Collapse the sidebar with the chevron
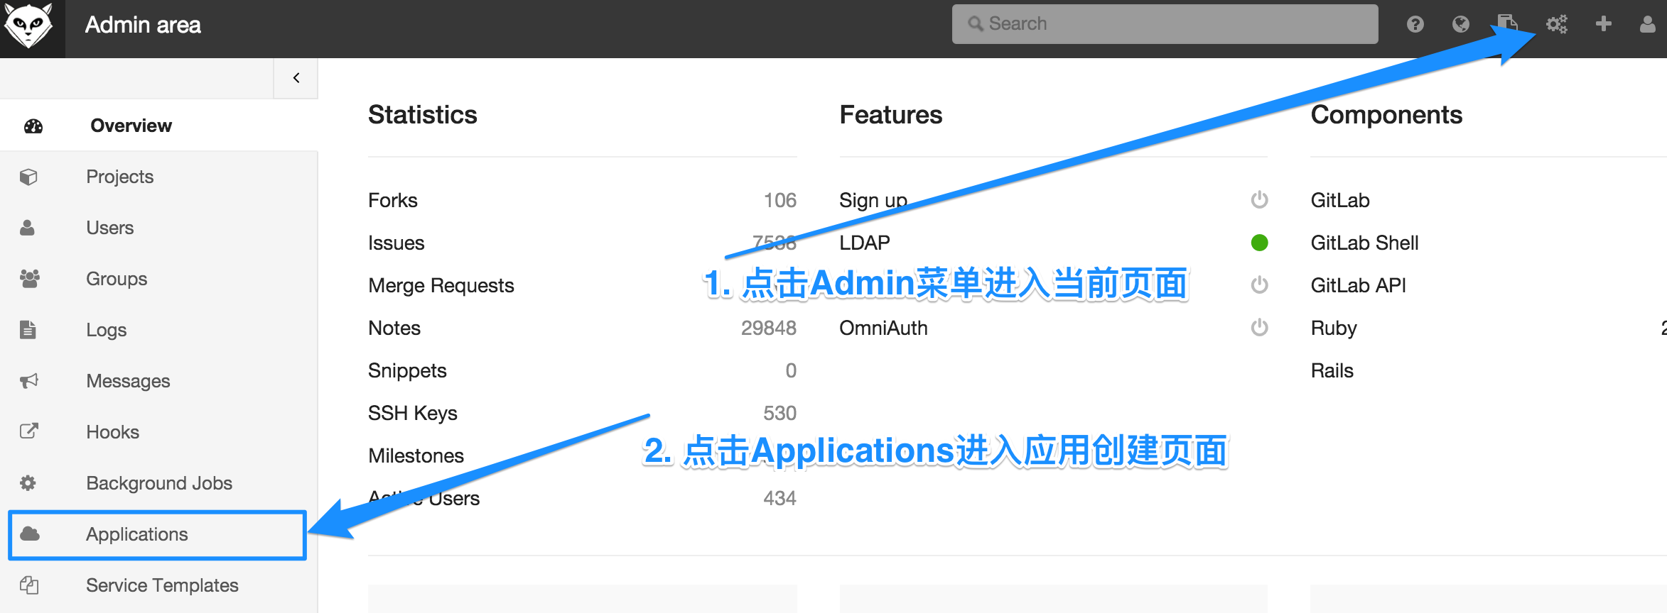This screenshot has height=613, width=1667. click(x=296, y=78)
